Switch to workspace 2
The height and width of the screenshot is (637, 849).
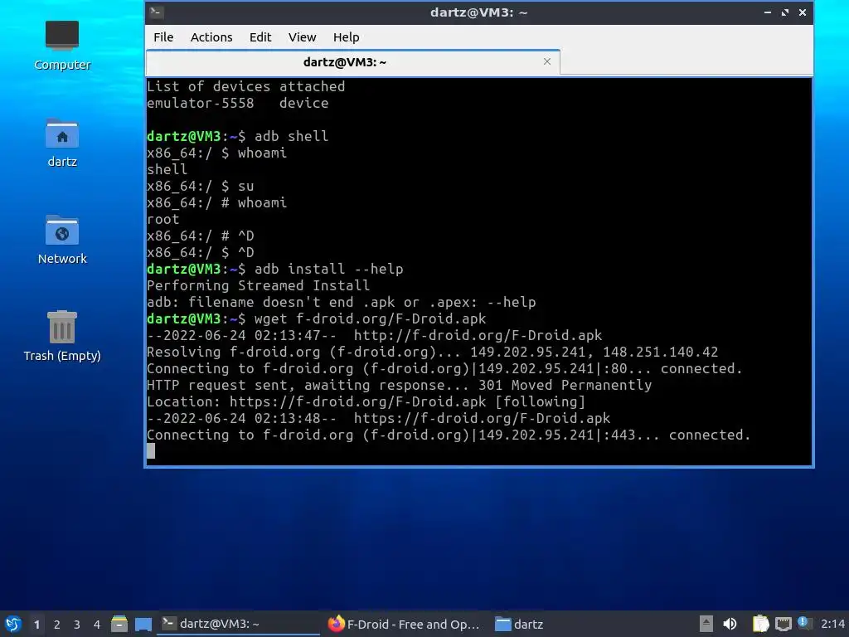[57, 625]
